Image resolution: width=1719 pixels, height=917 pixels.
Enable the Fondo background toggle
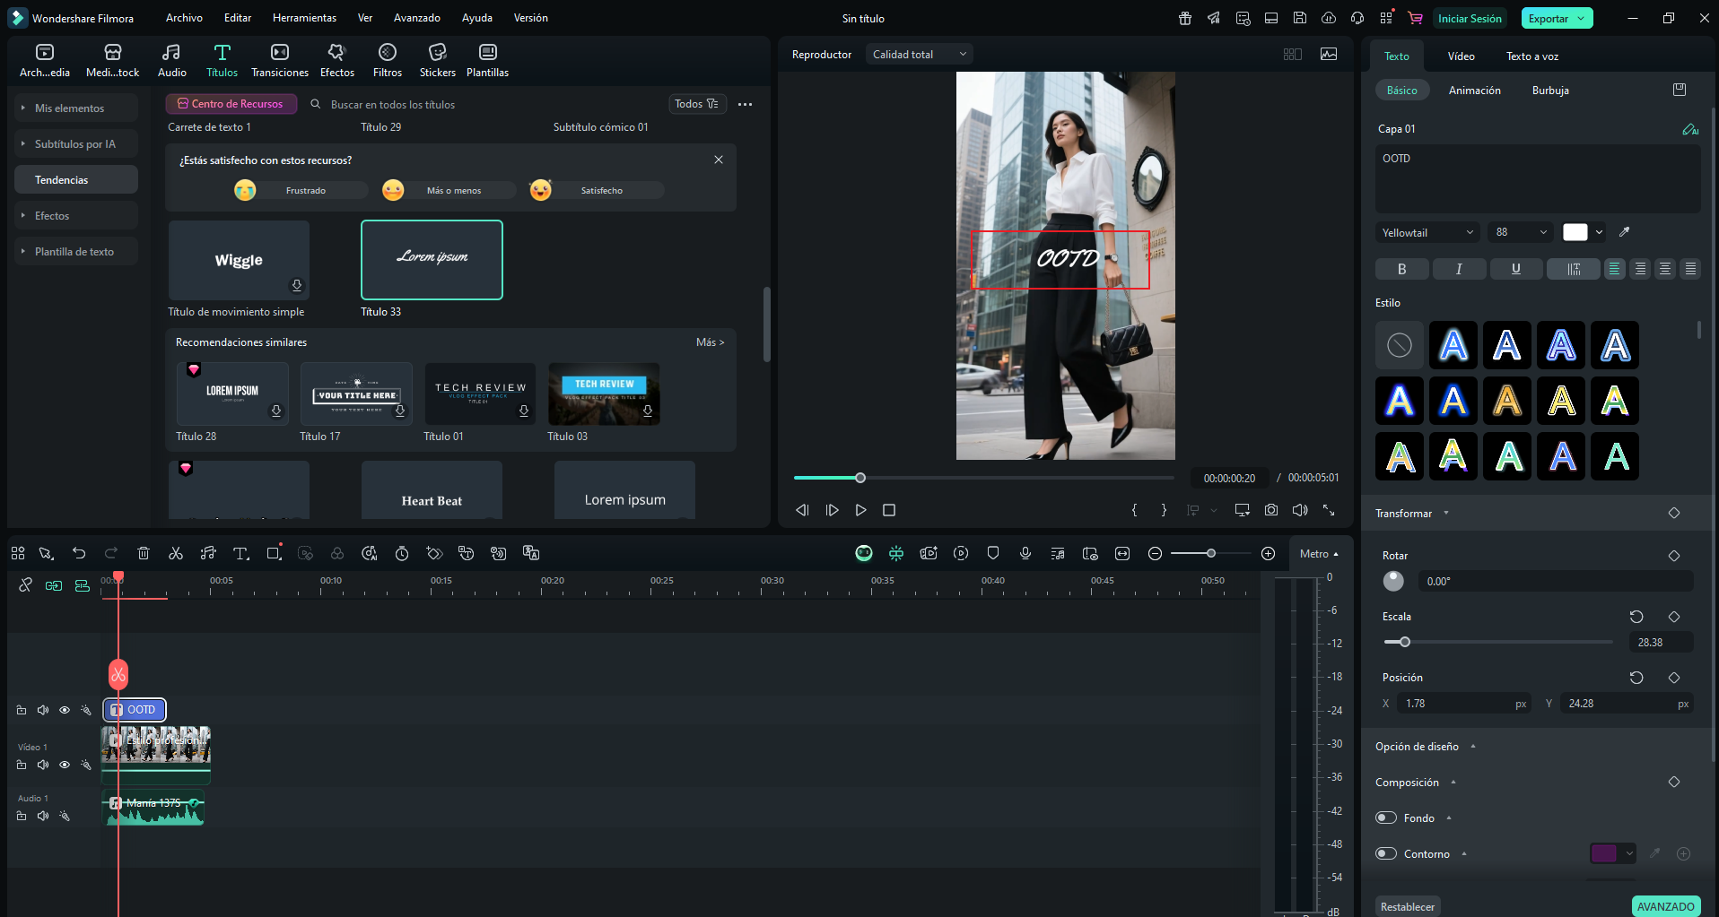point(1386,818)
